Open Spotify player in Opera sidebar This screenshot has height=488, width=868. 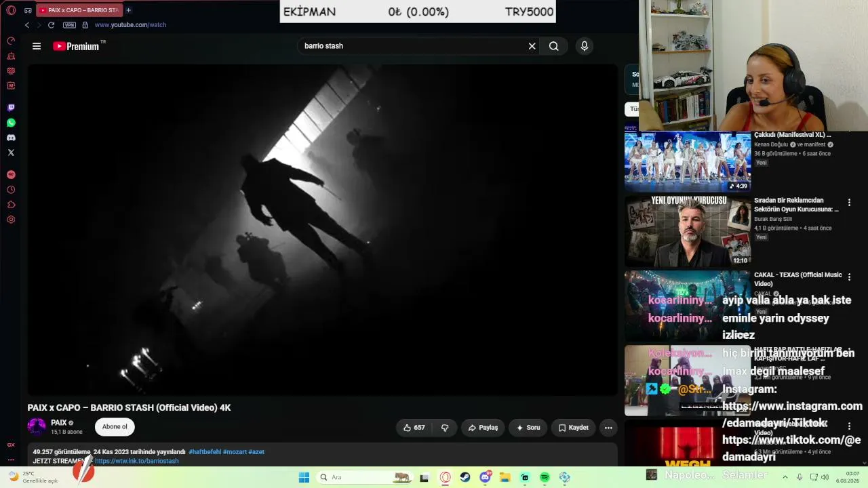click(x=11, y=175)
